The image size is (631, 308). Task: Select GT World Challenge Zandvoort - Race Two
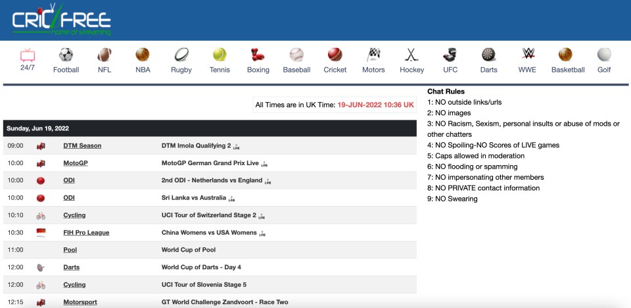pos(225,302)
